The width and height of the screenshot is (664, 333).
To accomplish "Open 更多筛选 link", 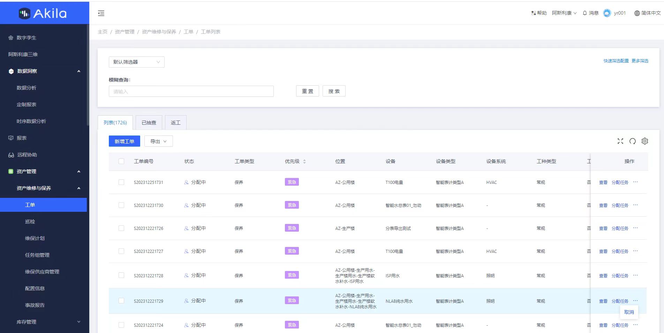I will click(x=640, y=61).
